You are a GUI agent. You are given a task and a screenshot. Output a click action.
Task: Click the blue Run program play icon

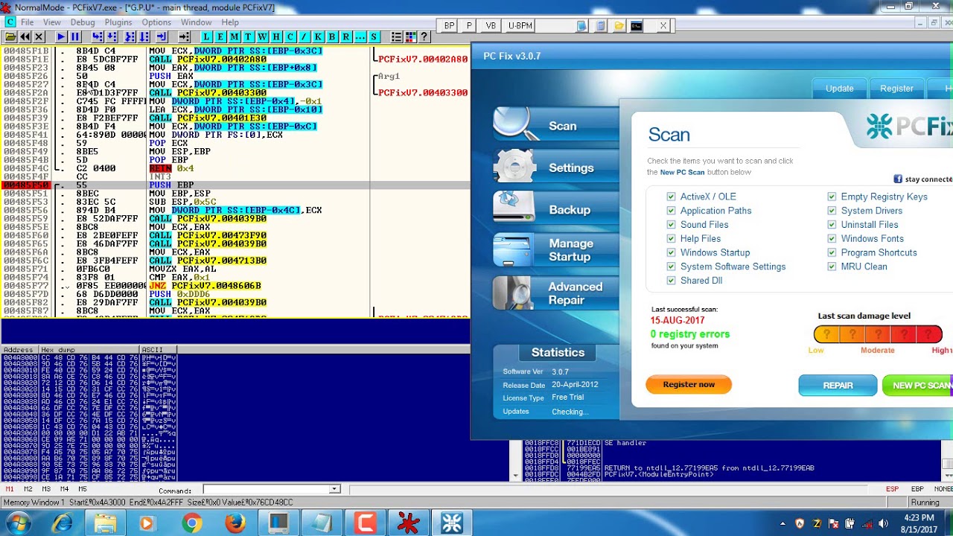[61, 36]
